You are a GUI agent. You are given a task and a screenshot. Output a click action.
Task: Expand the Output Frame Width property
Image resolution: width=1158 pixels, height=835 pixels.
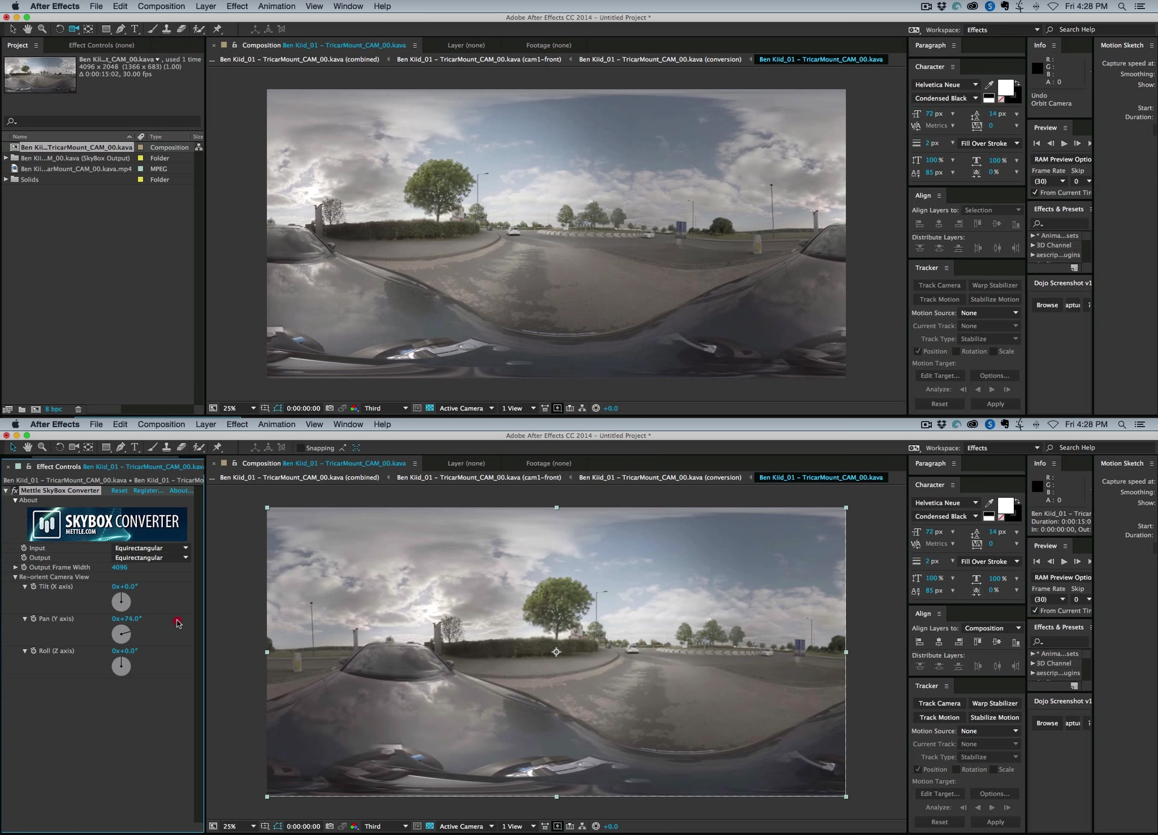click(x=16, y=567)
